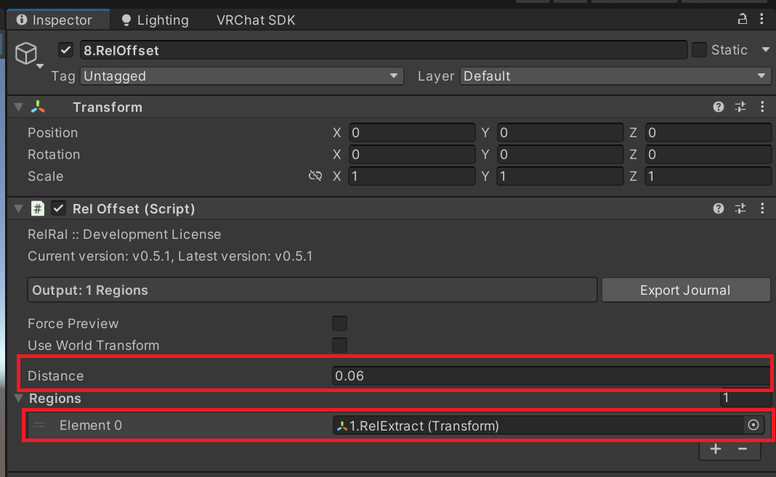Toggle the Inspector lock icon

(x=742, y=20)
